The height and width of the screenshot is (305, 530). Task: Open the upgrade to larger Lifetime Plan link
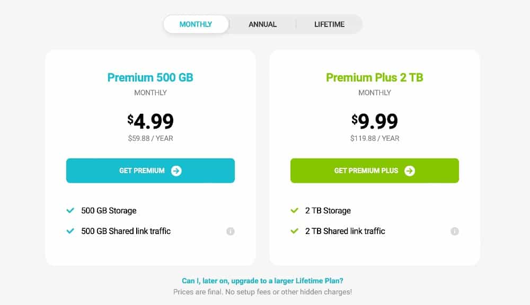262,281
